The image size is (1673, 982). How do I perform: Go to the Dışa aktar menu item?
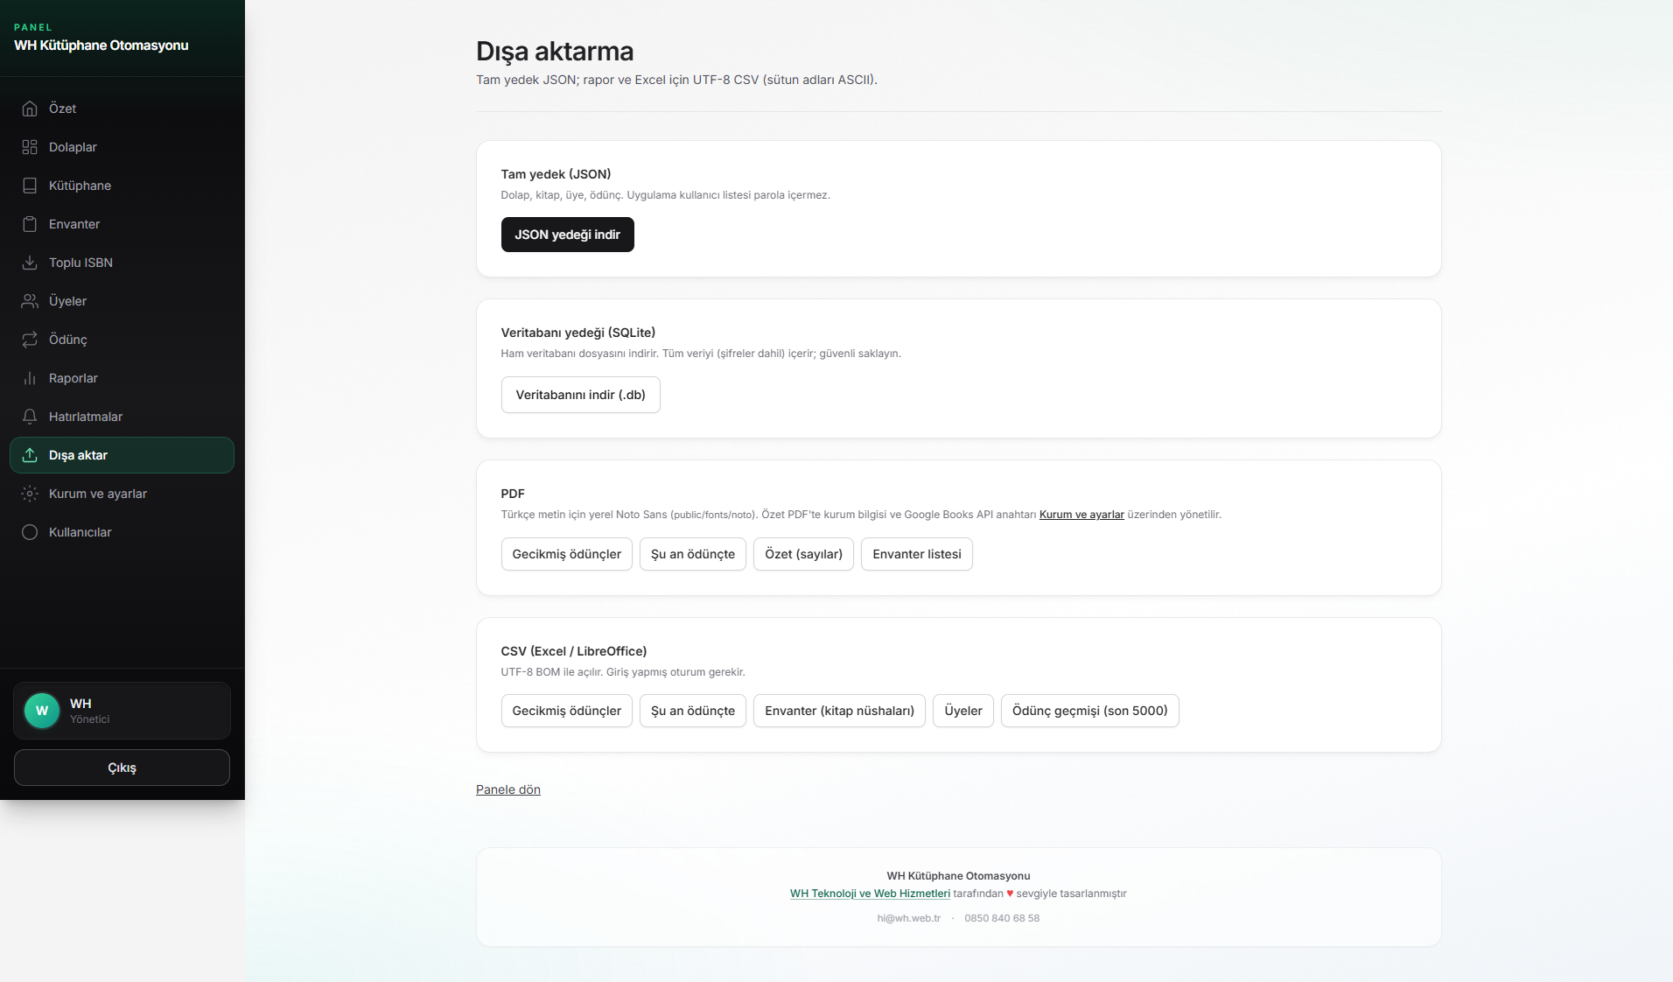pos(122,455)
